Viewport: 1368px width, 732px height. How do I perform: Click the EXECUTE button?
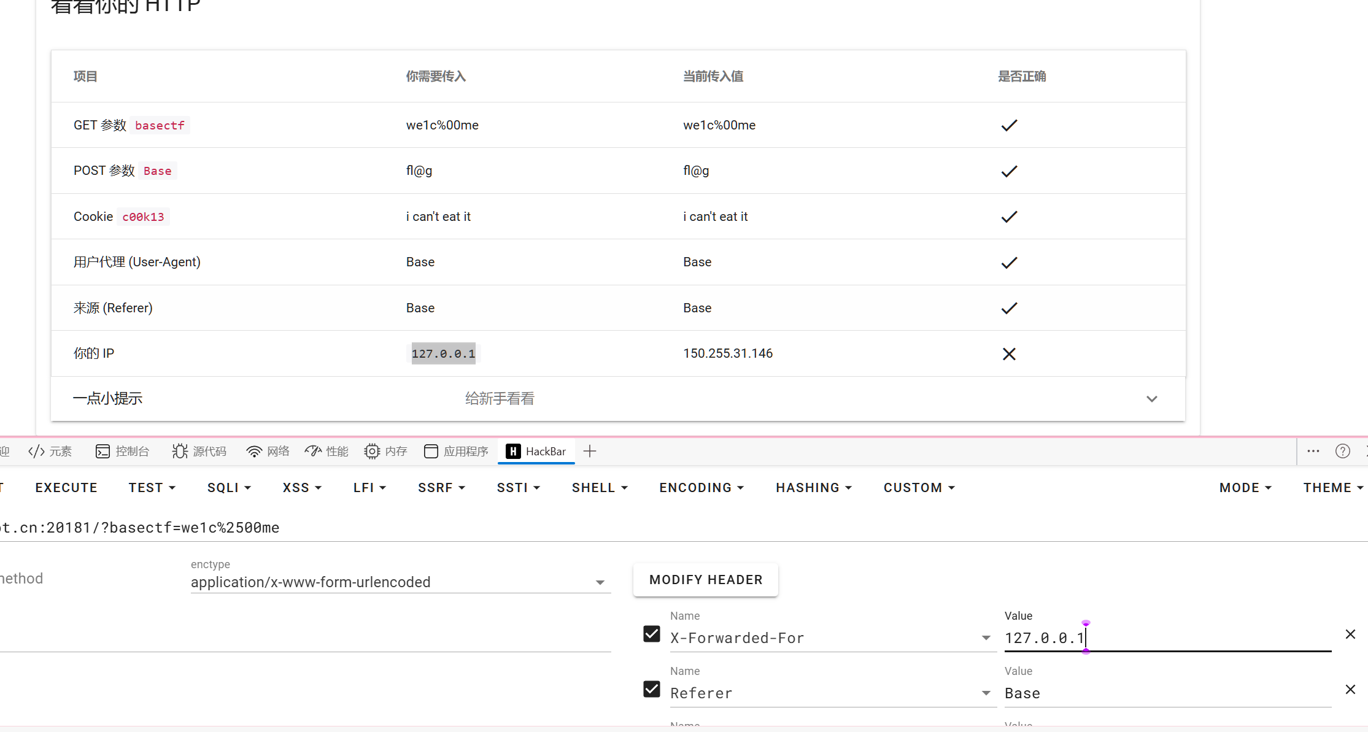coord(66,488)
